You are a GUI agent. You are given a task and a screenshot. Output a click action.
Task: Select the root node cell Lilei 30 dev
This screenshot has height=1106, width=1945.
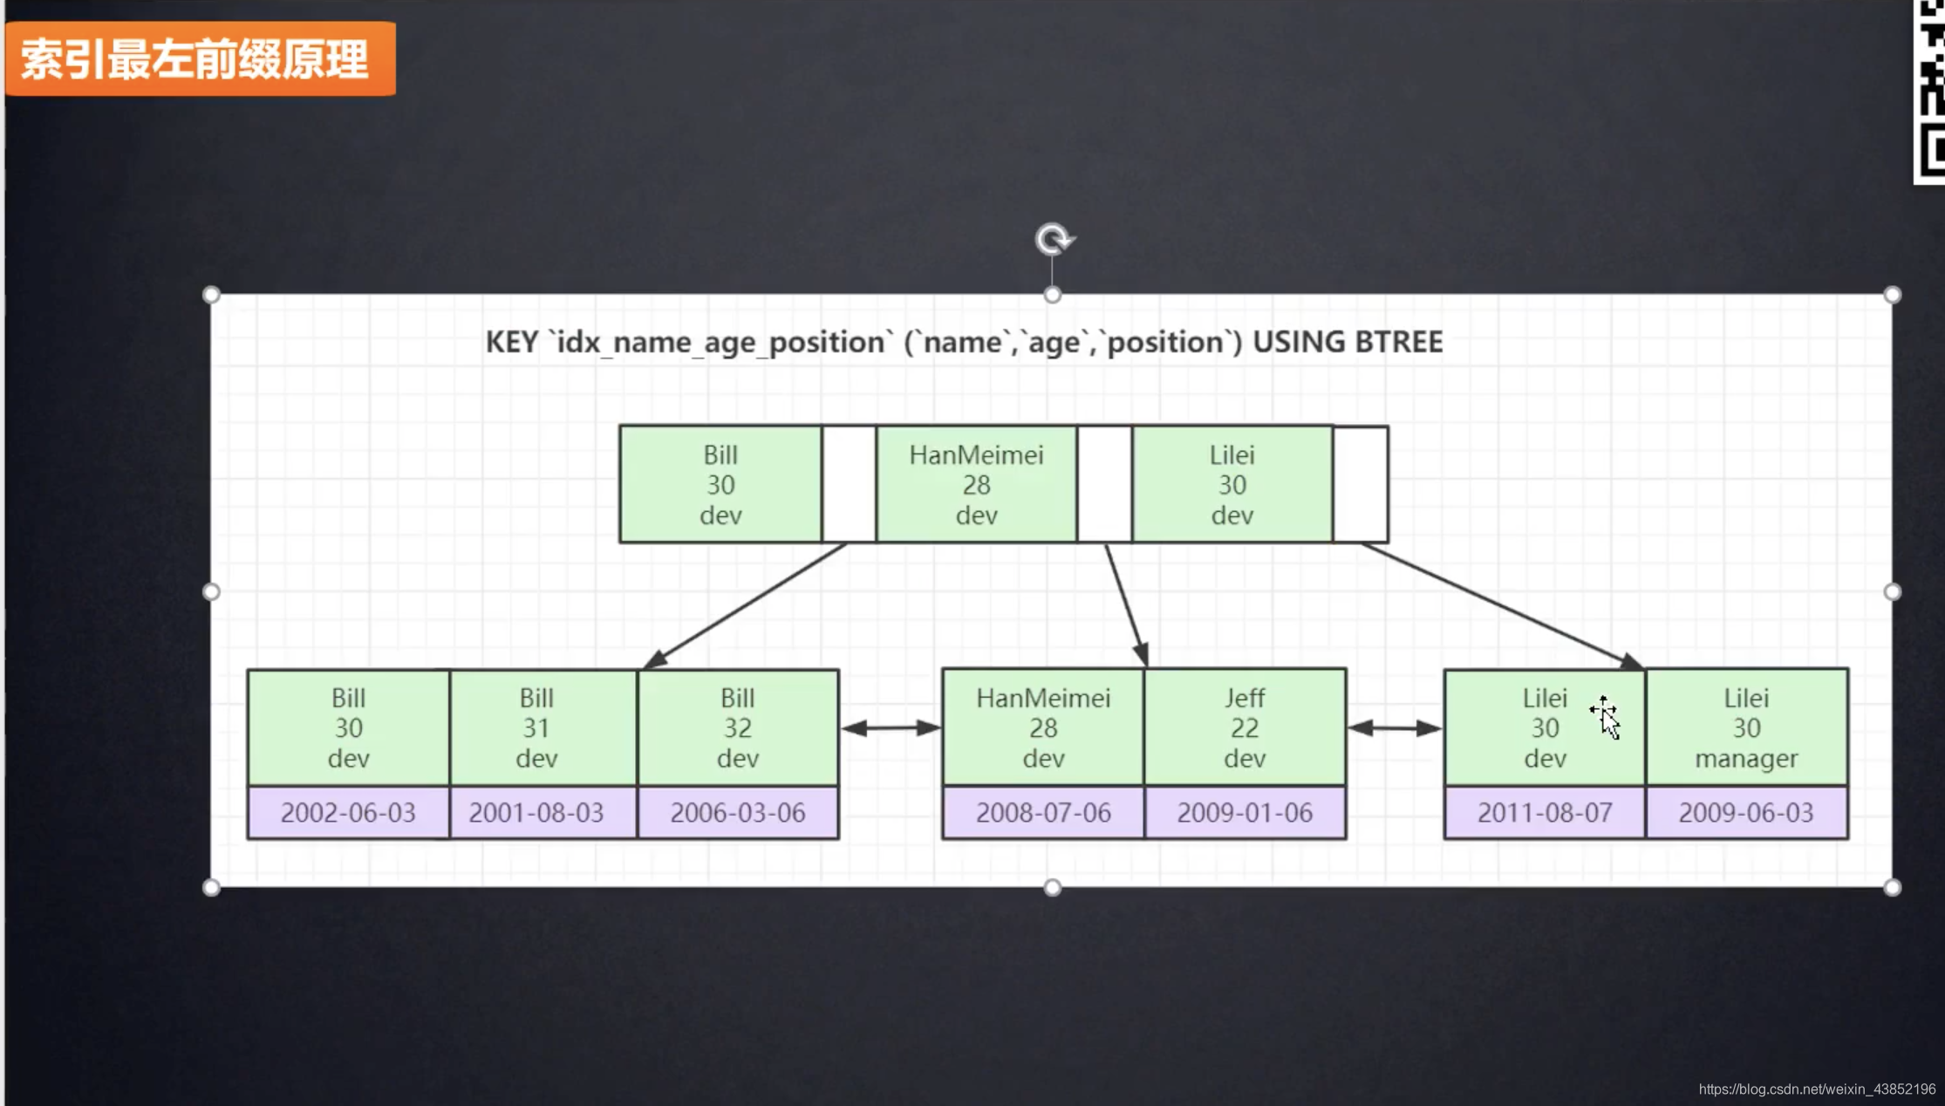tap(1232, 484)
